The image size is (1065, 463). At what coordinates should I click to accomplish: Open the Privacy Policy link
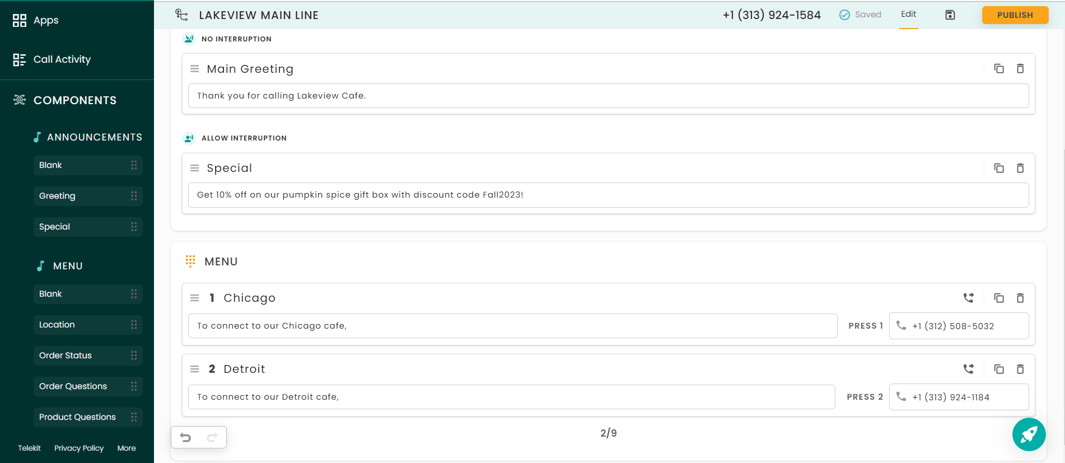pyautogui.click(x=79, y=448)
